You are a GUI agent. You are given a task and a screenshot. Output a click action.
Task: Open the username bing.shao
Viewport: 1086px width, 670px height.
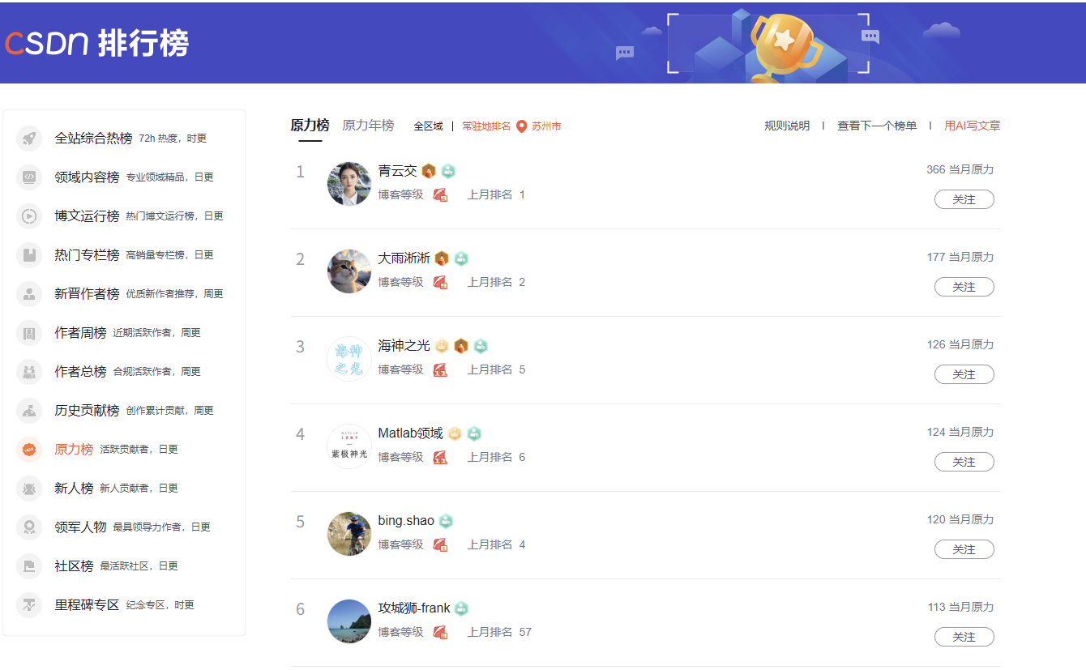[x=406, y=521]
